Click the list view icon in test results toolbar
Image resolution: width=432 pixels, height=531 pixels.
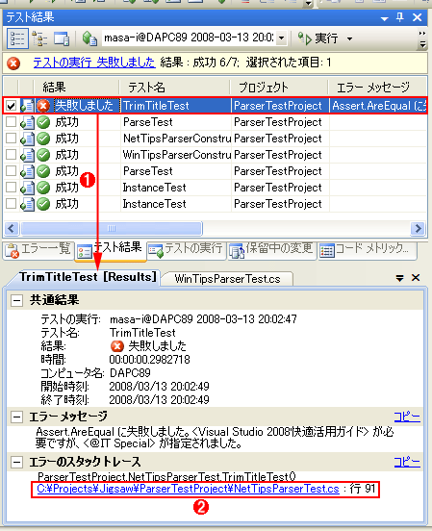coord(17,38)
